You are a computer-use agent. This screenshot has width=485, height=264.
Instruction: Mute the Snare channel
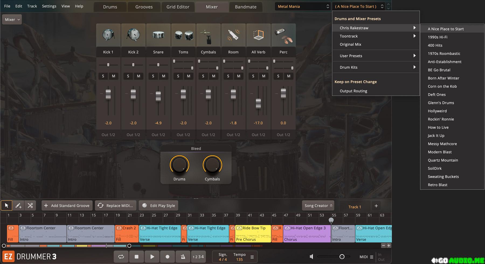[x=164, y=76]
